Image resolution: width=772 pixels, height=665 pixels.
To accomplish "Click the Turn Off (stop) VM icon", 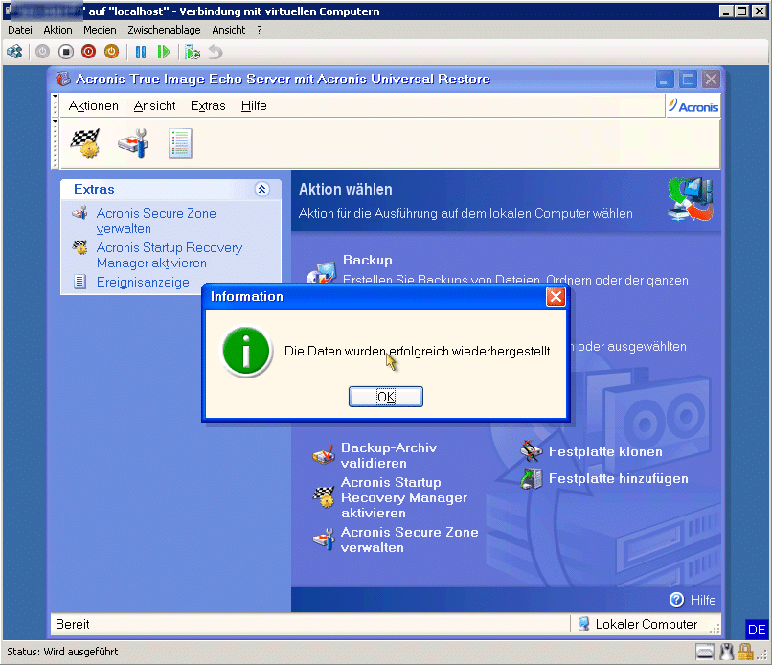I will coord(65,52).
